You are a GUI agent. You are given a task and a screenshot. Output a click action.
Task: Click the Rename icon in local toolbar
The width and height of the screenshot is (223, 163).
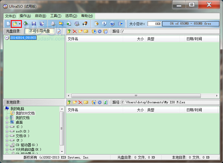click(86, 102)
